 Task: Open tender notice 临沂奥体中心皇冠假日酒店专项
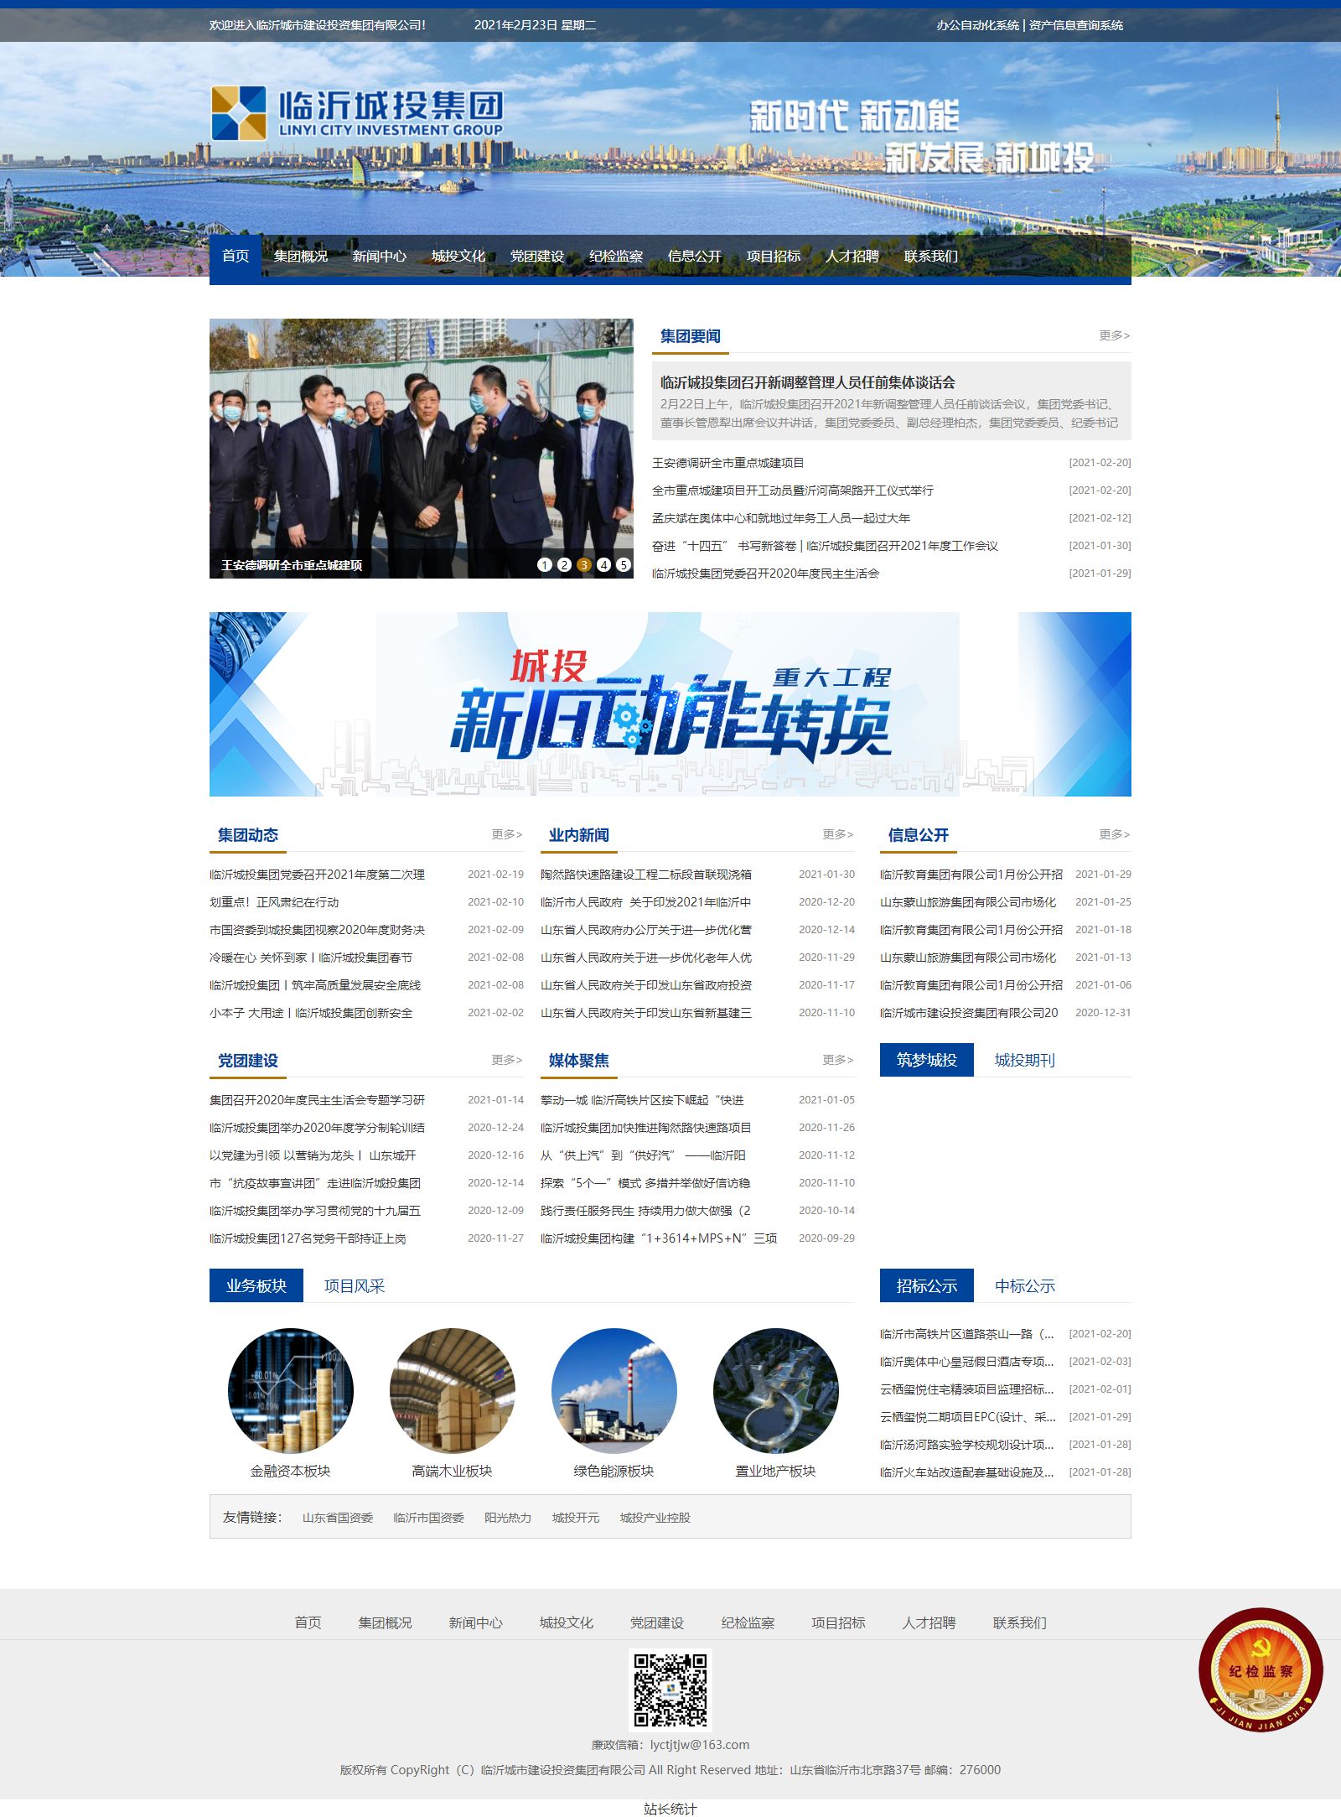click(967, 1362)
